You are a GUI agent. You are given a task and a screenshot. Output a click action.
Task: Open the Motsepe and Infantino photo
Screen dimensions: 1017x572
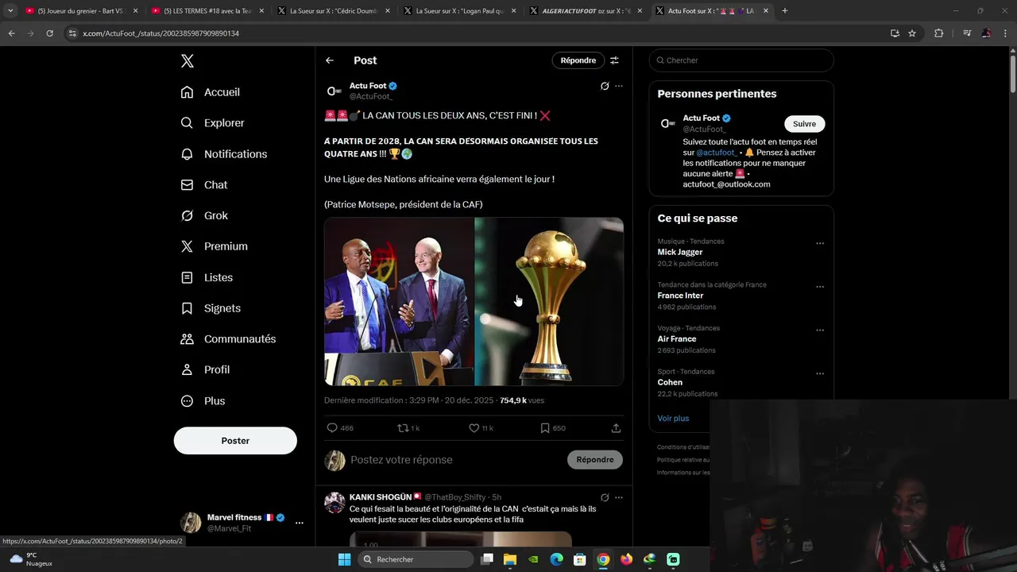click(399, 302)
